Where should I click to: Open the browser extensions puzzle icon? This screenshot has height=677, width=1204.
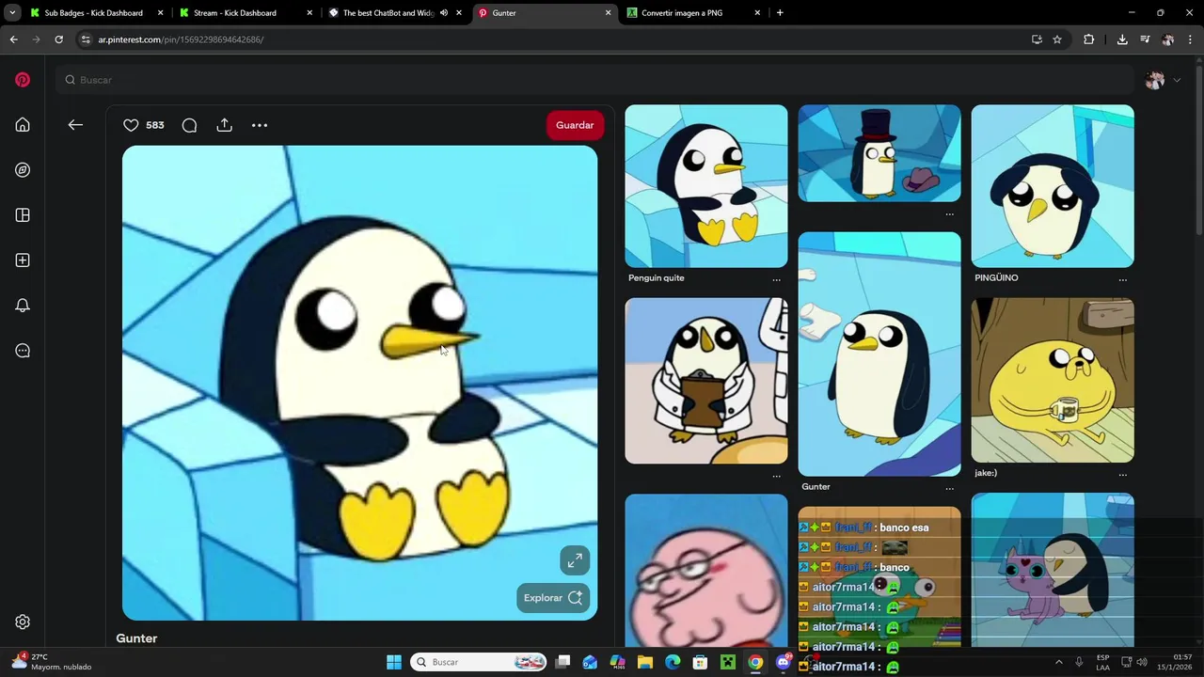click(1089, 39)
